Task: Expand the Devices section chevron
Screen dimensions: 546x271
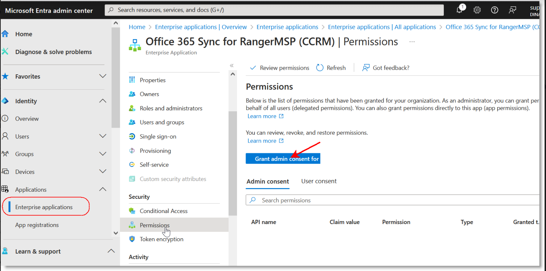Action: [x=103, y=171]
